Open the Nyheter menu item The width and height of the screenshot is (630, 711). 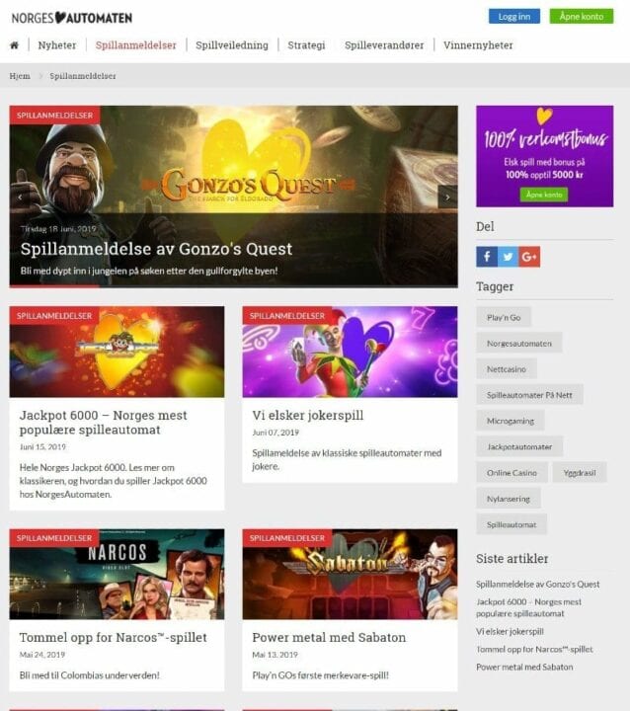[57, 45]
